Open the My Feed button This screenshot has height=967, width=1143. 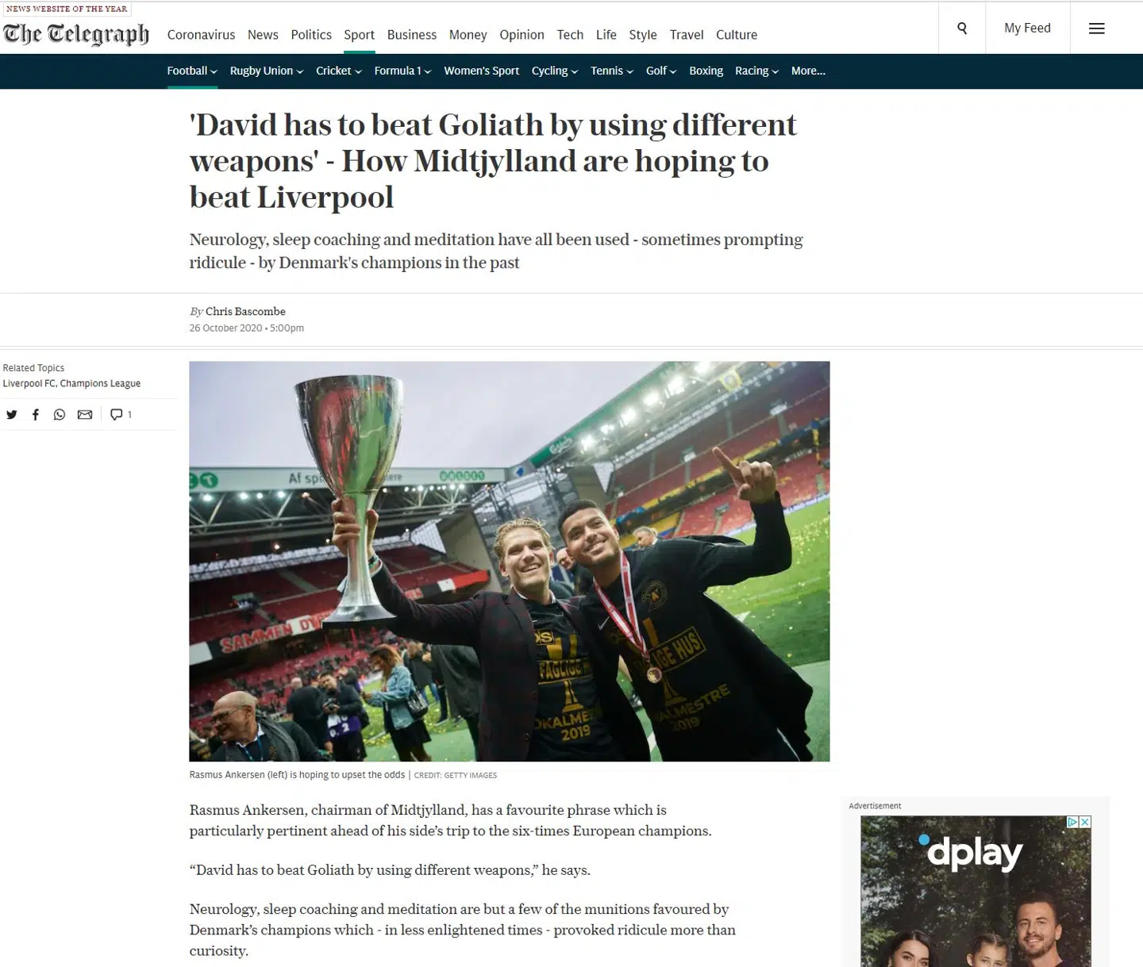(x=1027, y=29)
